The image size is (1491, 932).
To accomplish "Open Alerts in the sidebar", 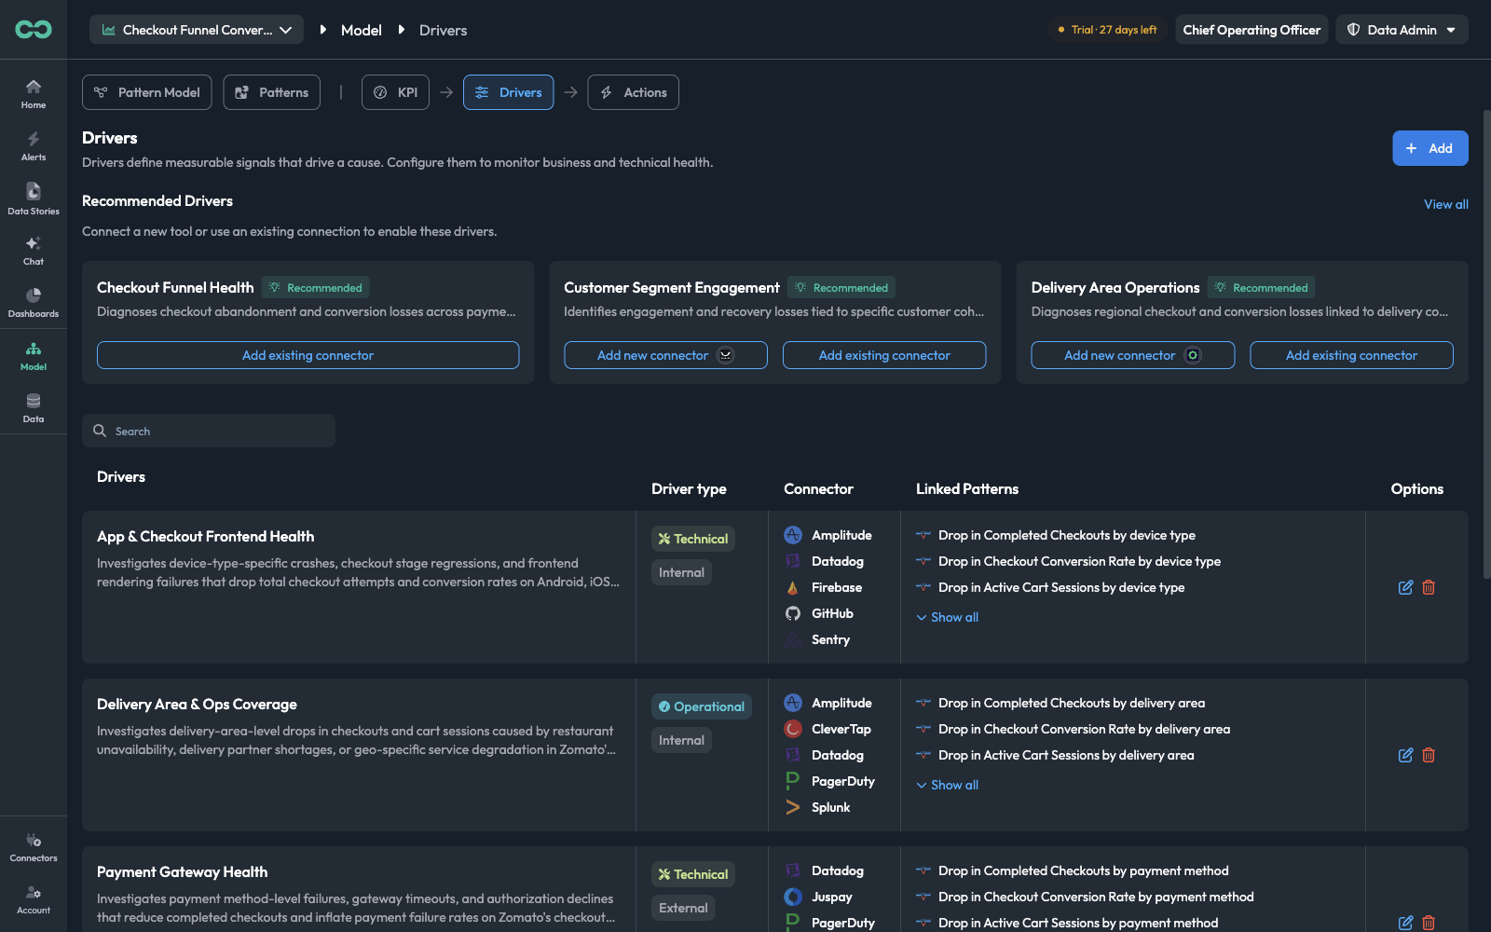I will [x=34, y=145].
